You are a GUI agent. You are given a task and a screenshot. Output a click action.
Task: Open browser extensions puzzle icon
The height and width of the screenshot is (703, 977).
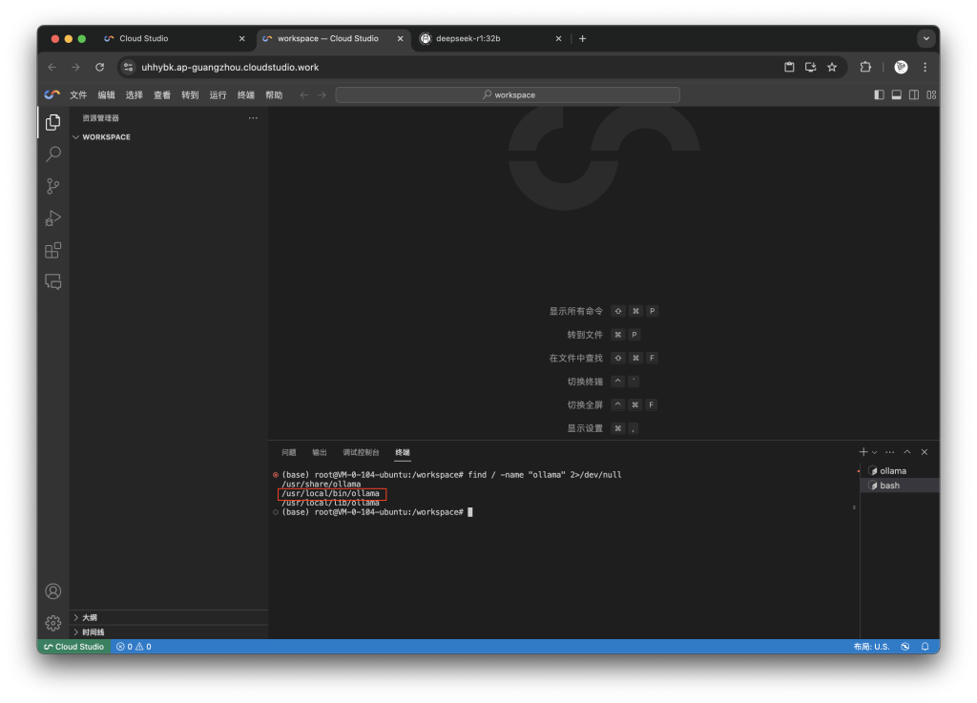[865, 68]
